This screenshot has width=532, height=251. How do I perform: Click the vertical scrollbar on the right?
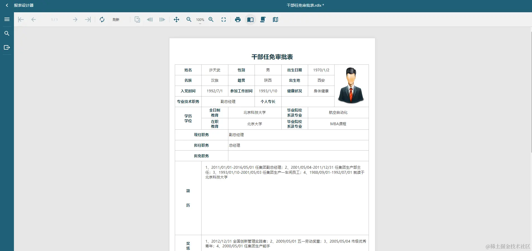pyautogui.click(x=531, y=92)
